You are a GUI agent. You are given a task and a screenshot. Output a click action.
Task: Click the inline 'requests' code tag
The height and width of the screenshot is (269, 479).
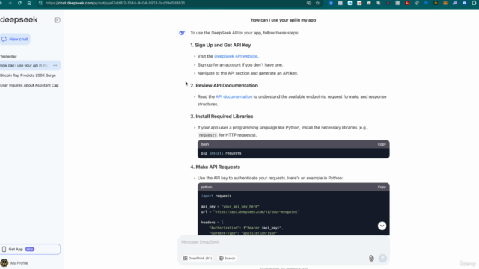207,135
